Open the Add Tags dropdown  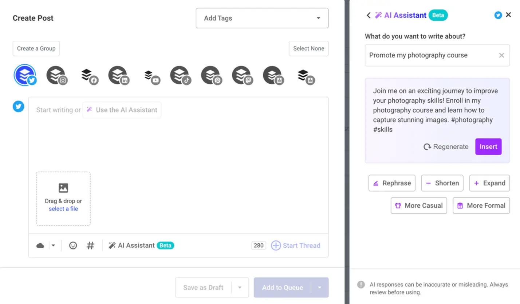click(x=262, y=18)
